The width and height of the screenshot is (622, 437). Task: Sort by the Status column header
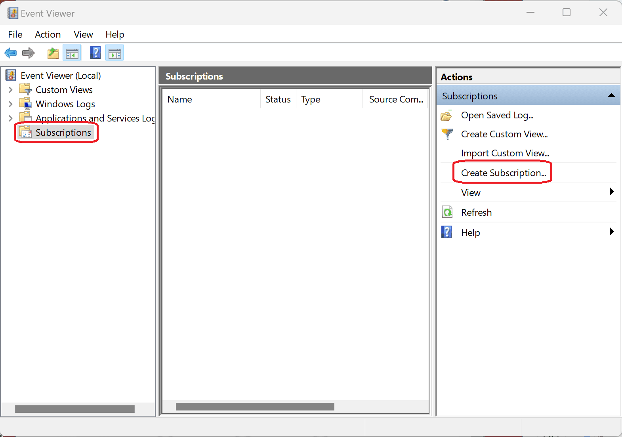click(278, 99)
